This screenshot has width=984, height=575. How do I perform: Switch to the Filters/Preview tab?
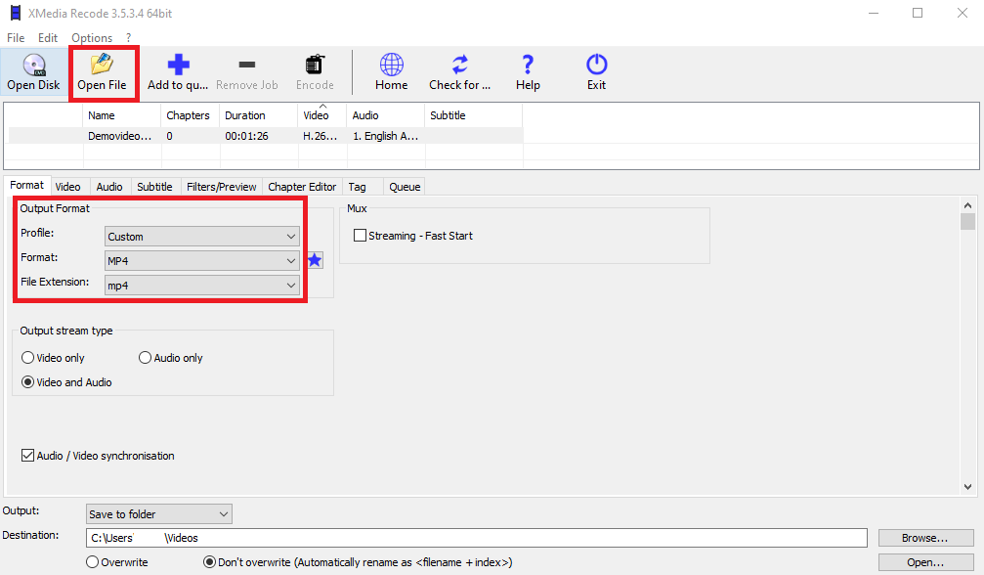(x=221, y=187)
